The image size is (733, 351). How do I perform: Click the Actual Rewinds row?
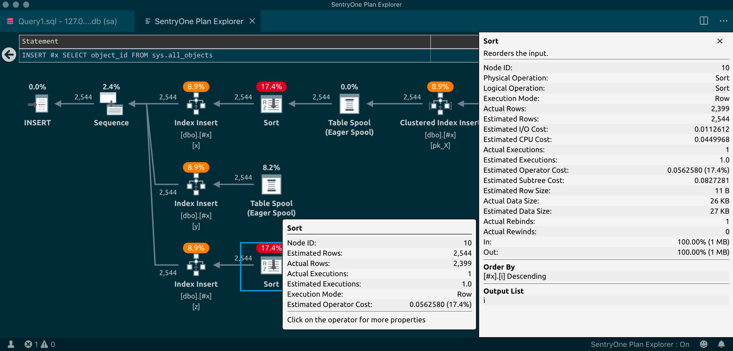(x=606, y=232)
